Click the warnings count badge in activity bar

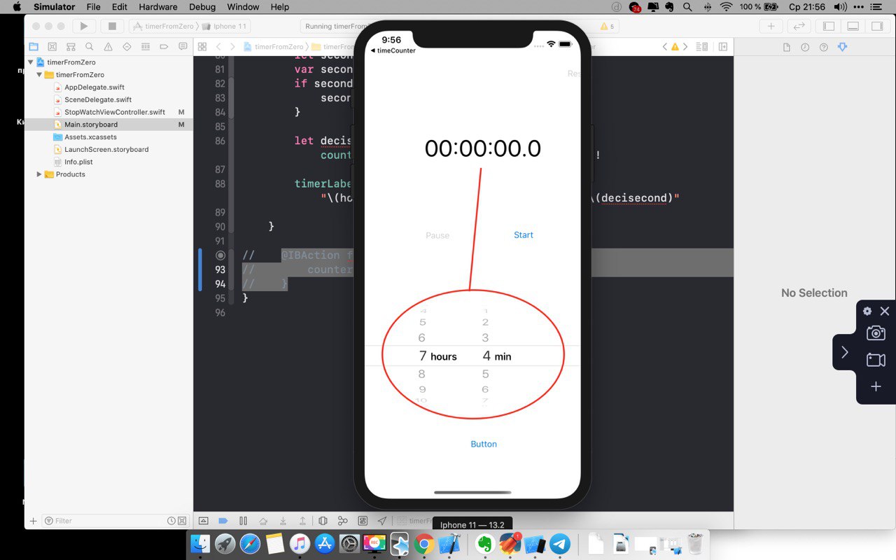[x=607, y=27]
